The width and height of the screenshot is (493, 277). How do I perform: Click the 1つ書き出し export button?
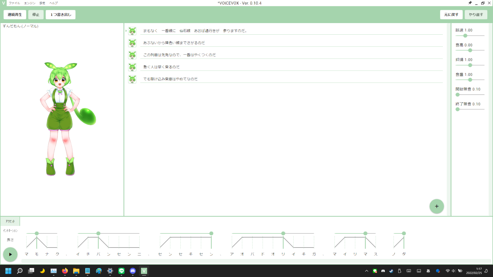pos(61,15)
